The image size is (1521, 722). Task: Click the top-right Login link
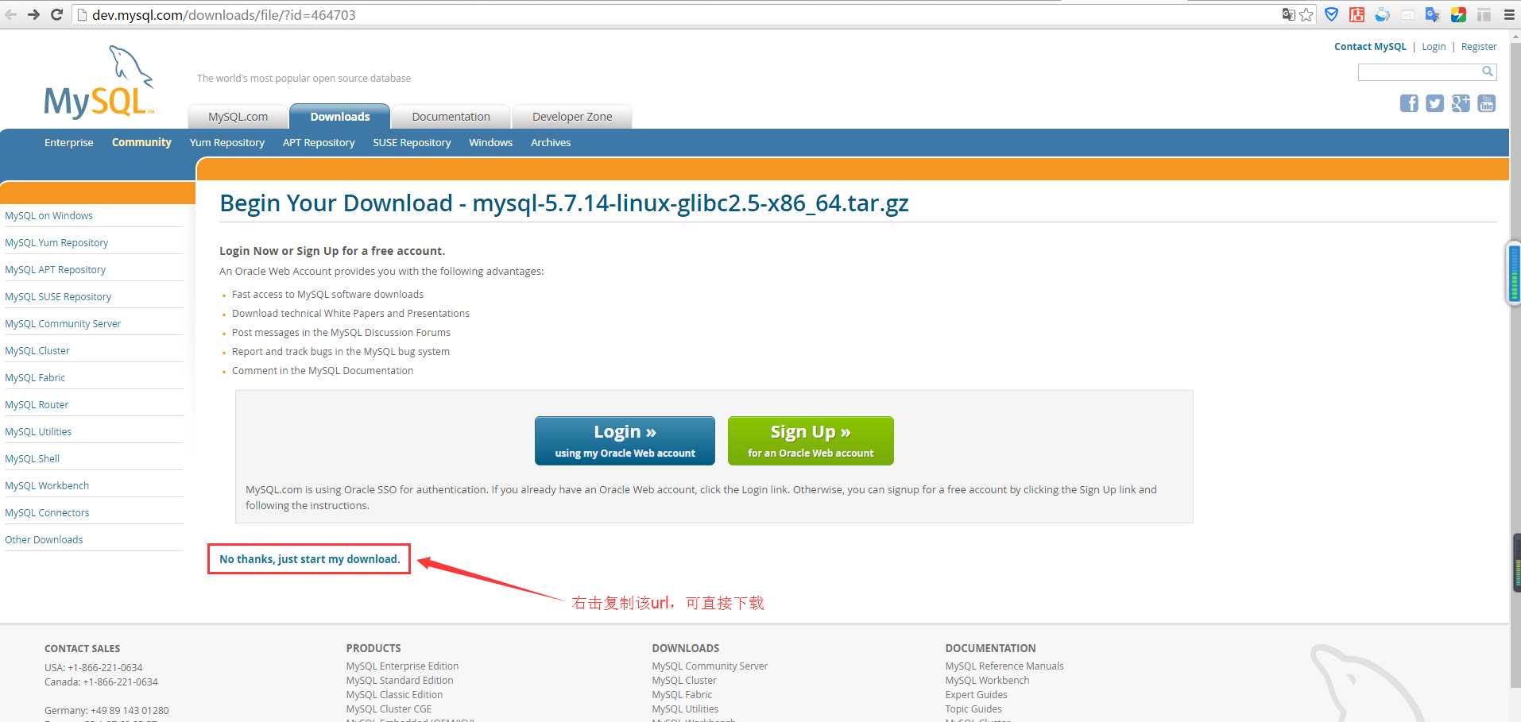tap(1434, 47)
